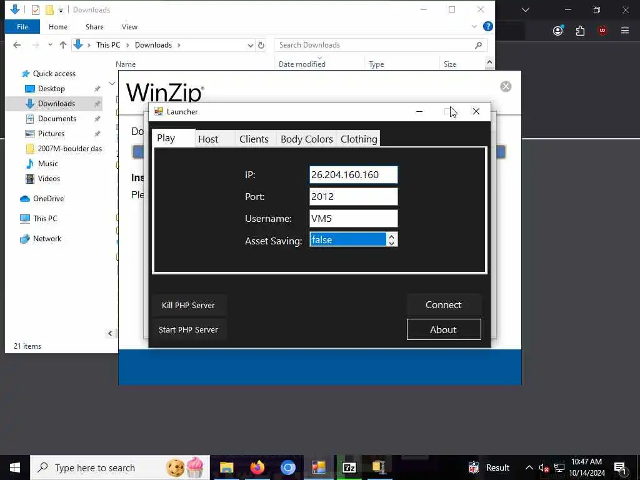640x480 pixels.
Task: Sort by Size column header
Action: (x=450, y=64)
